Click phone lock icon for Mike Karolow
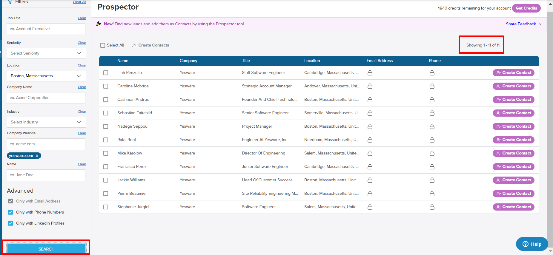Screen dimensions: 553x255 tap(432, 153)
